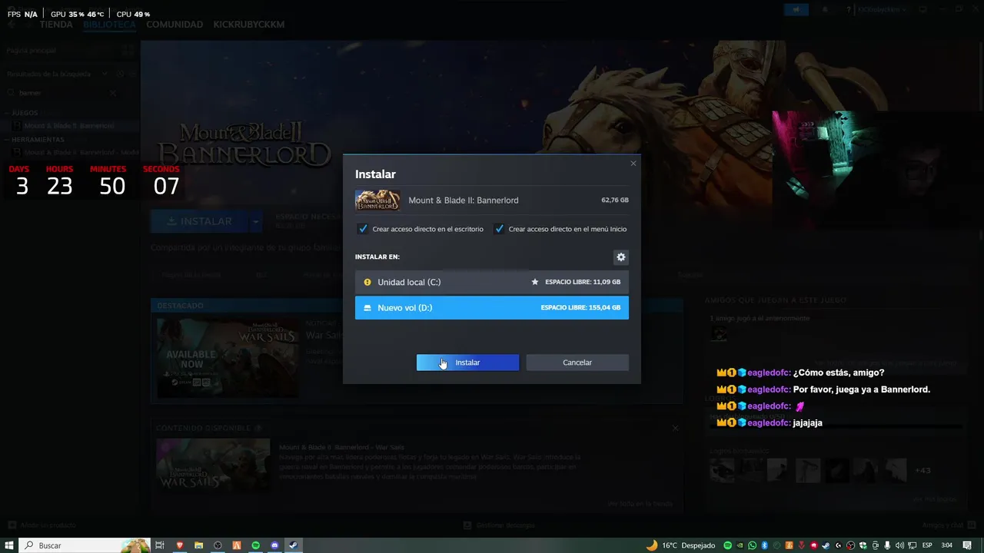Open War Sails DLC thumbnail

[x=213, y=465]
